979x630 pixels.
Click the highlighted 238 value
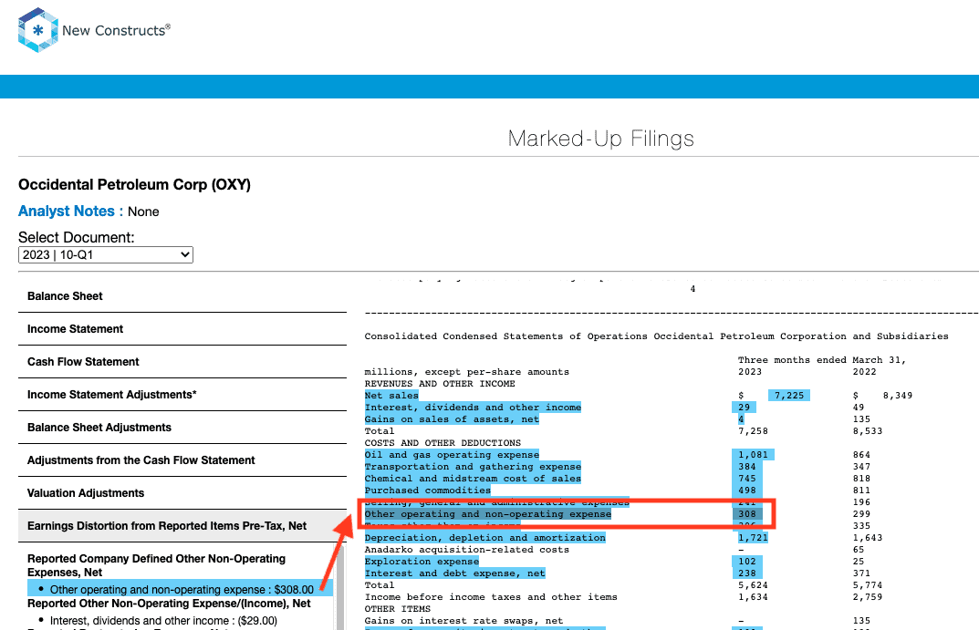click(747, 573)
